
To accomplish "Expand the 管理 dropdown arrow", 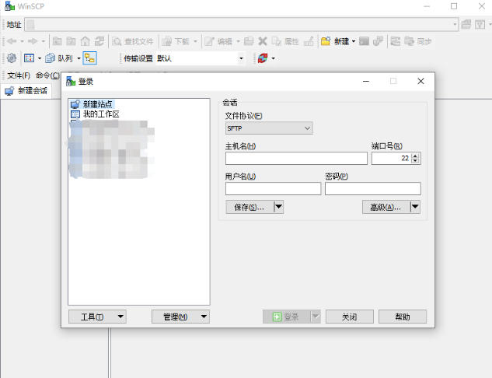I will point(204,317).
